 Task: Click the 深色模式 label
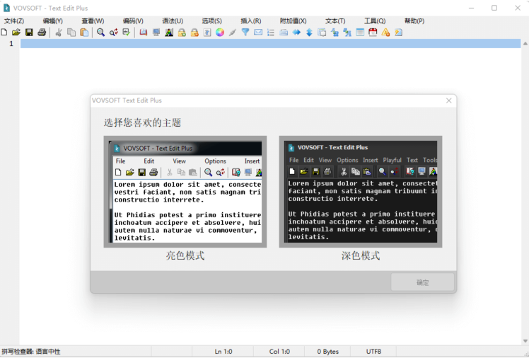coord(361,255)
